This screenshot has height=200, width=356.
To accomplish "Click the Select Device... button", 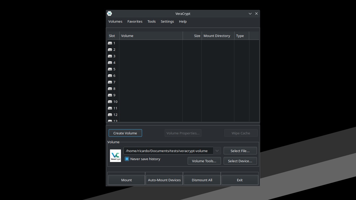I will pos(240,161).
